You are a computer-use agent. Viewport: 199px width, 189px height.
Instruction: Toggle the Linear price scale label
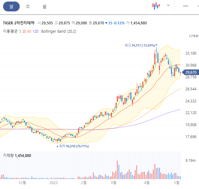(194, 36)
